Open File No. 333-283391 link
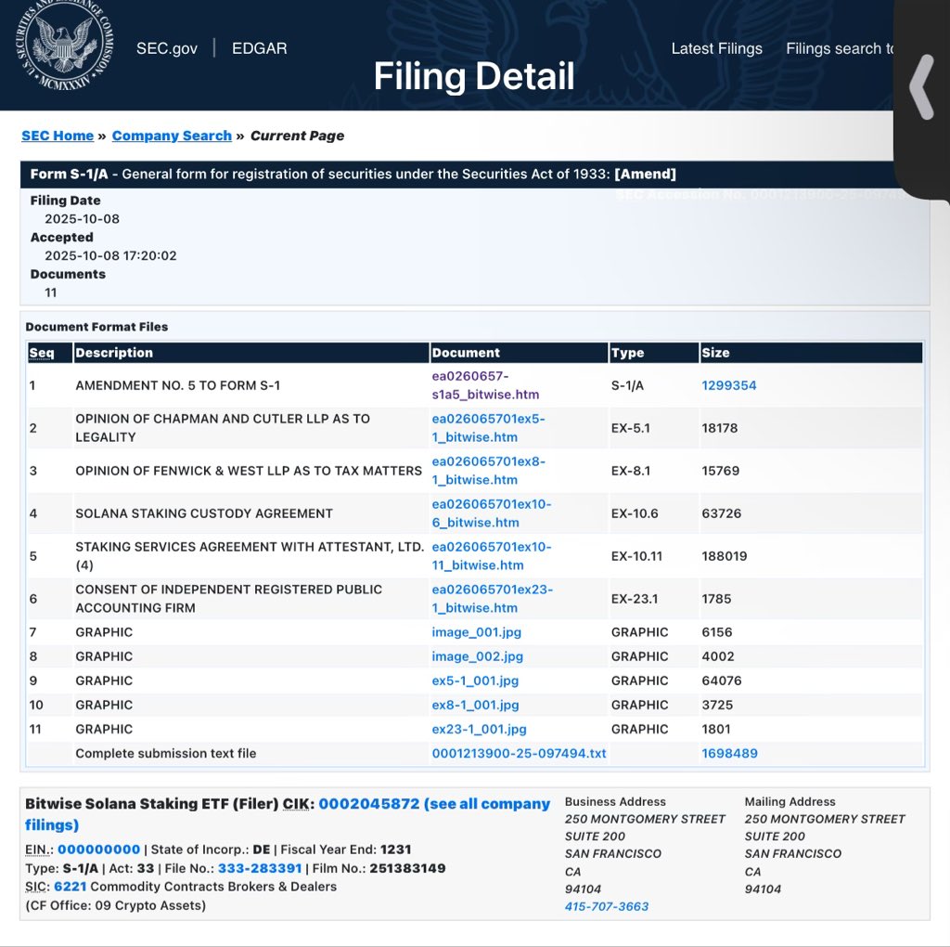 260,868
